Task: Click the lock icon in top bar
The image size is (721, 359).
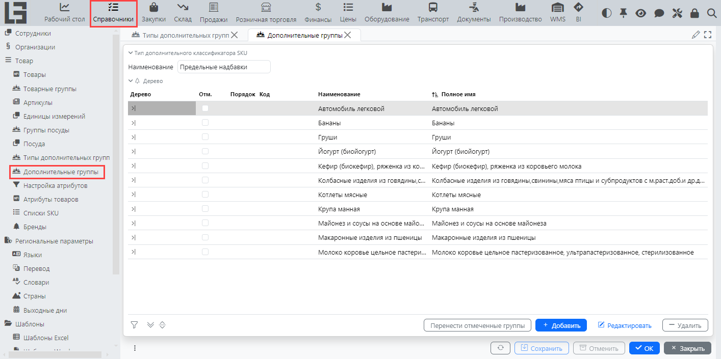Action: 694,13
